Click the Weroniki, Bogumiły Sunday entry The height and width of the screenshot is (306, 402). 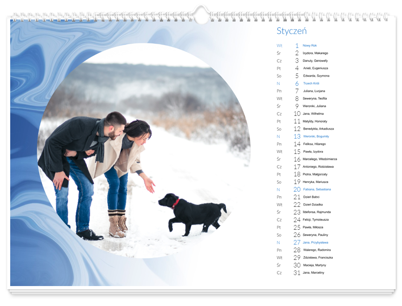tap(316, 136)
